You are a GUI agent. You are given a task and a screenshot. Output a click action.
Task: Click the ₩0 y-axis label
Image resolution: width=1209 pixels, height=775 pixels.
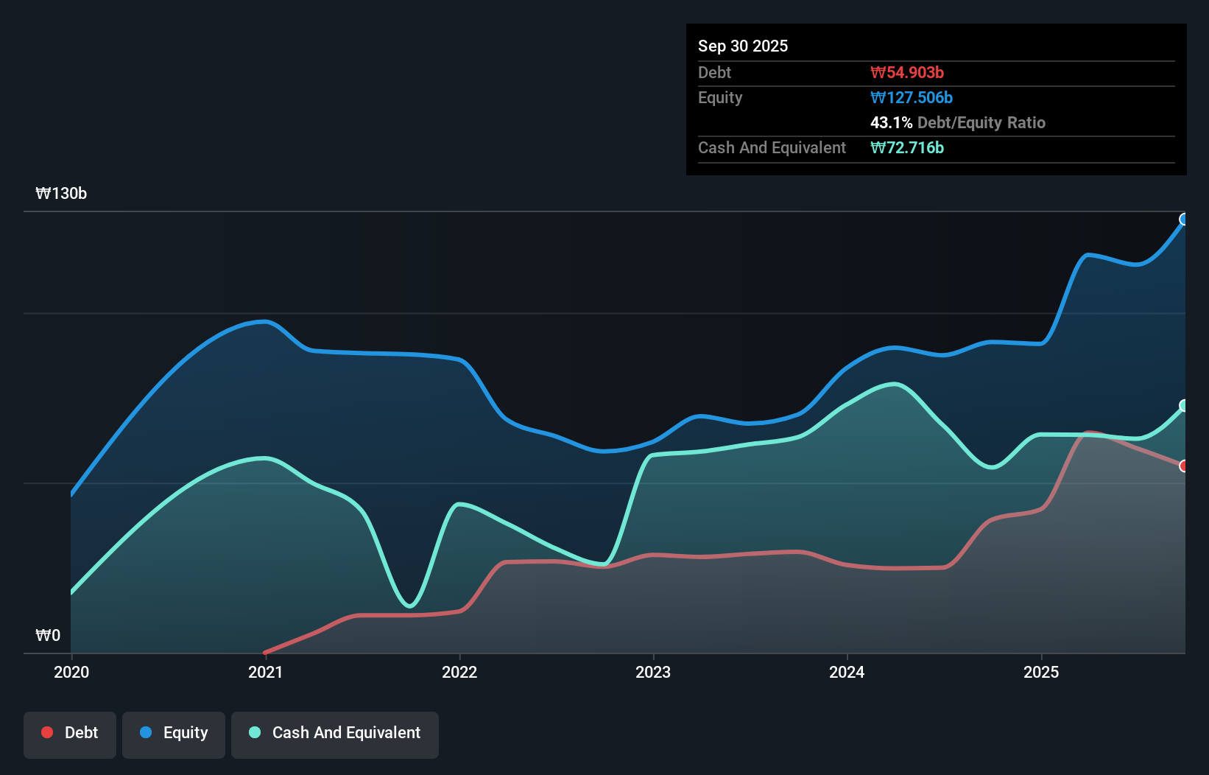point(48,636)
